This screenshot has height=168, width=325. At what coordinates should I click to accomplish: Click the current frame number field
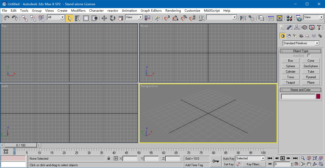(282, 164)
